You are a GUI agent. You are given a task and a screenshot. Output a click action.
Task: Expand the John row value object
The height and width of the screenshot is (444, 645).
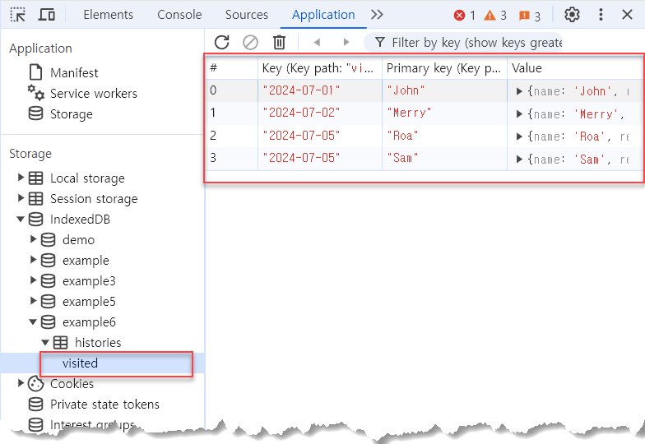[519, 90]
